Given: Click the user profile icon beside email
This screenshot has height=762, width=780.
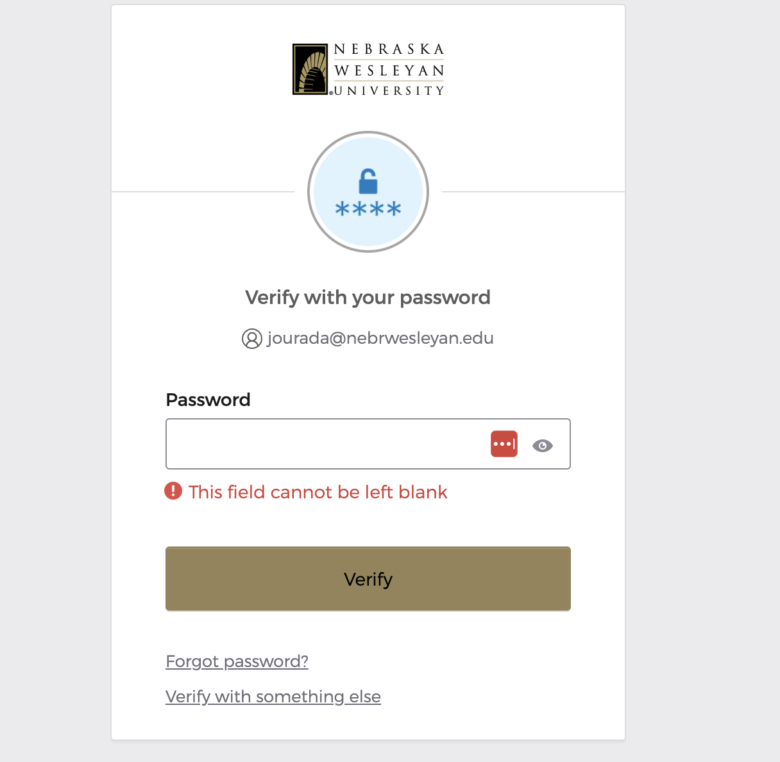Looking at the screenshot, I should coord(251,339).
